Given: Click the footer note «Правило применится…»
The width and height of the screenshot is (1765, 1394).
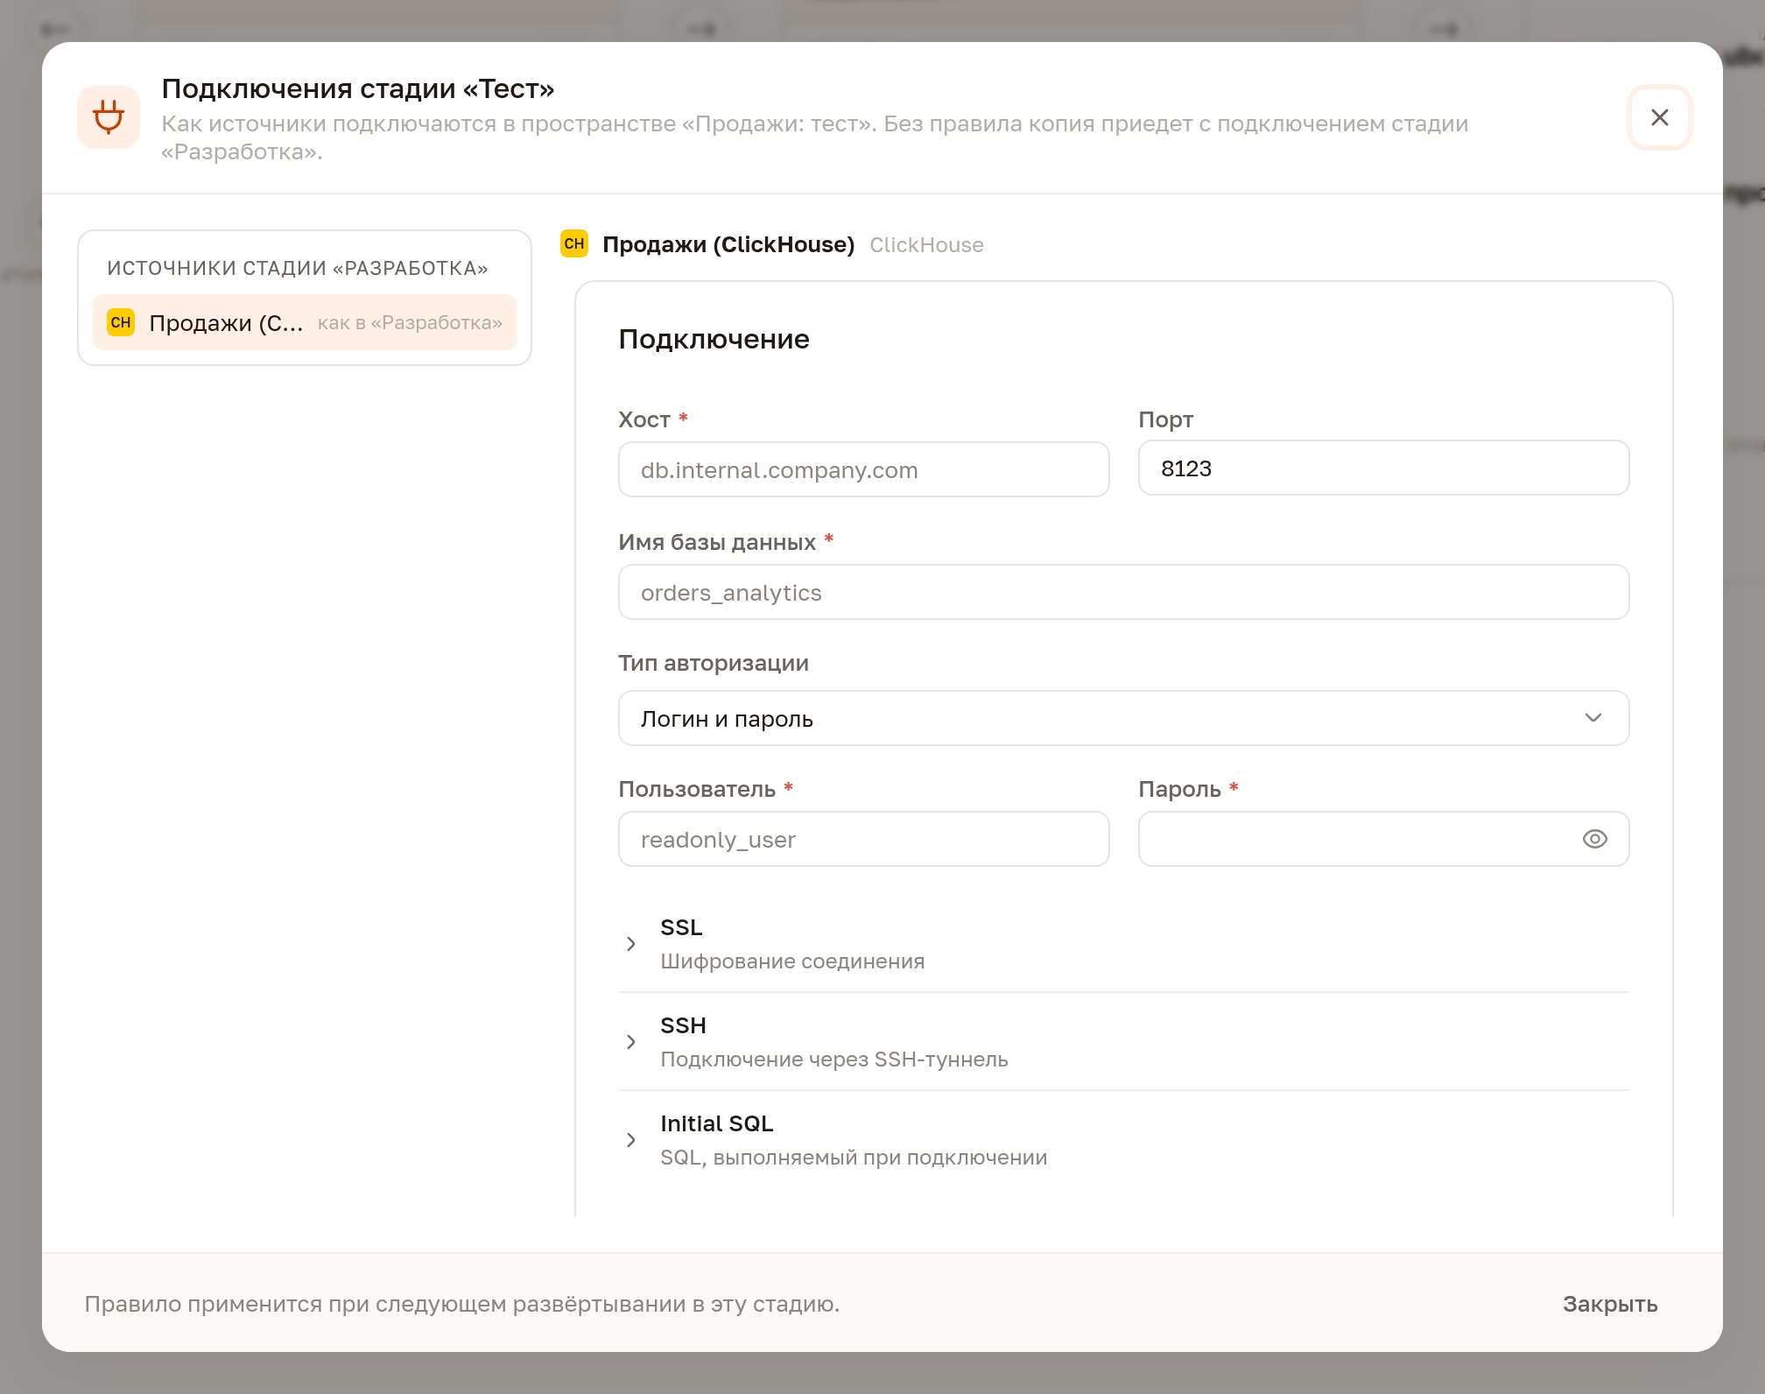Looking at the screenshot, I should coord(462,1304).
